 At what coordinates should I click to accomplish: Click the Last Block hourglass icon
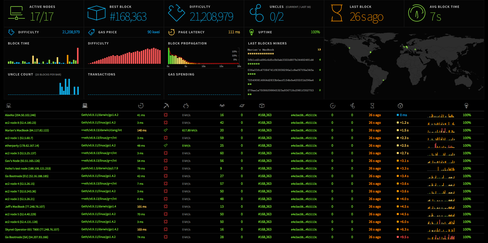point(337,13)
